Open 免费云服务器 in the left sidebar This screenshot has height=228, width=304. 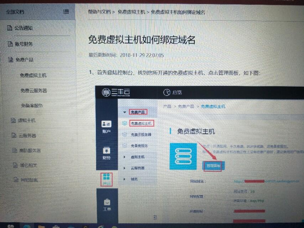pyautogui.click(x=34, y=90)
